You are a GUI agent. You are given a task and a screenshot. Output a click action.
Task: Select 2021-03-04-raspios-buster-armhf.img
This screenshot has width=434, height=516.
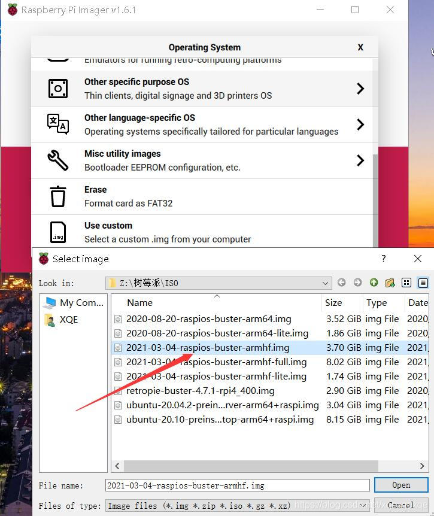pyautogui.click(x=208, y=348)
